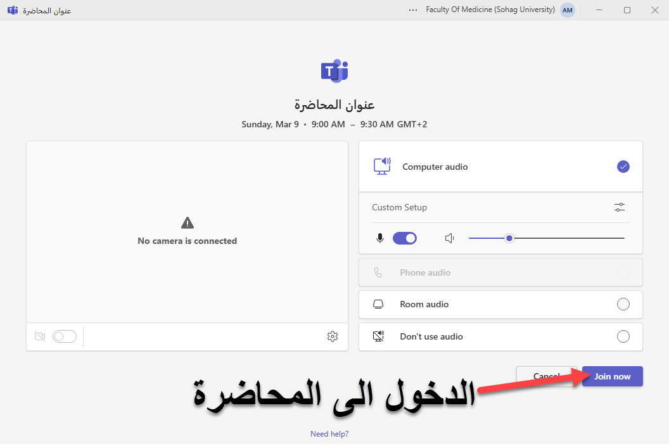669x446 pixels.
Task: Click the Teams logo in title bar
Action: tap(12, 10)
